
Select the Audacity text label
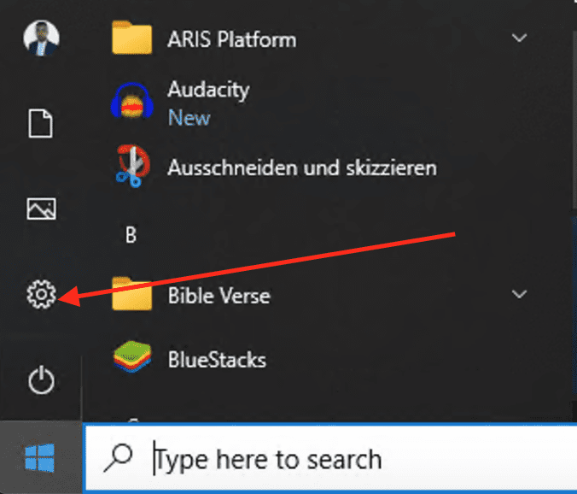[x=208, y=90]
